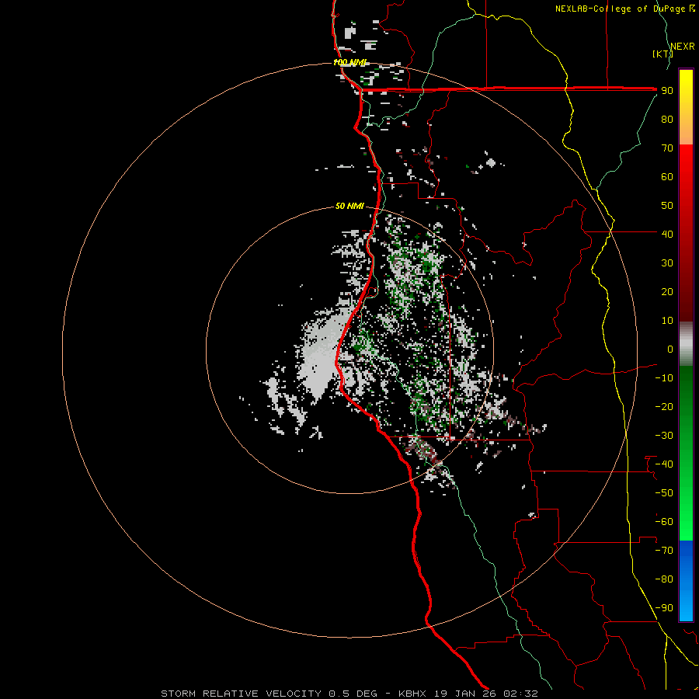Click the positive 10 knot legend value
This screenshot has width=699, height=699.
point(667,321)
